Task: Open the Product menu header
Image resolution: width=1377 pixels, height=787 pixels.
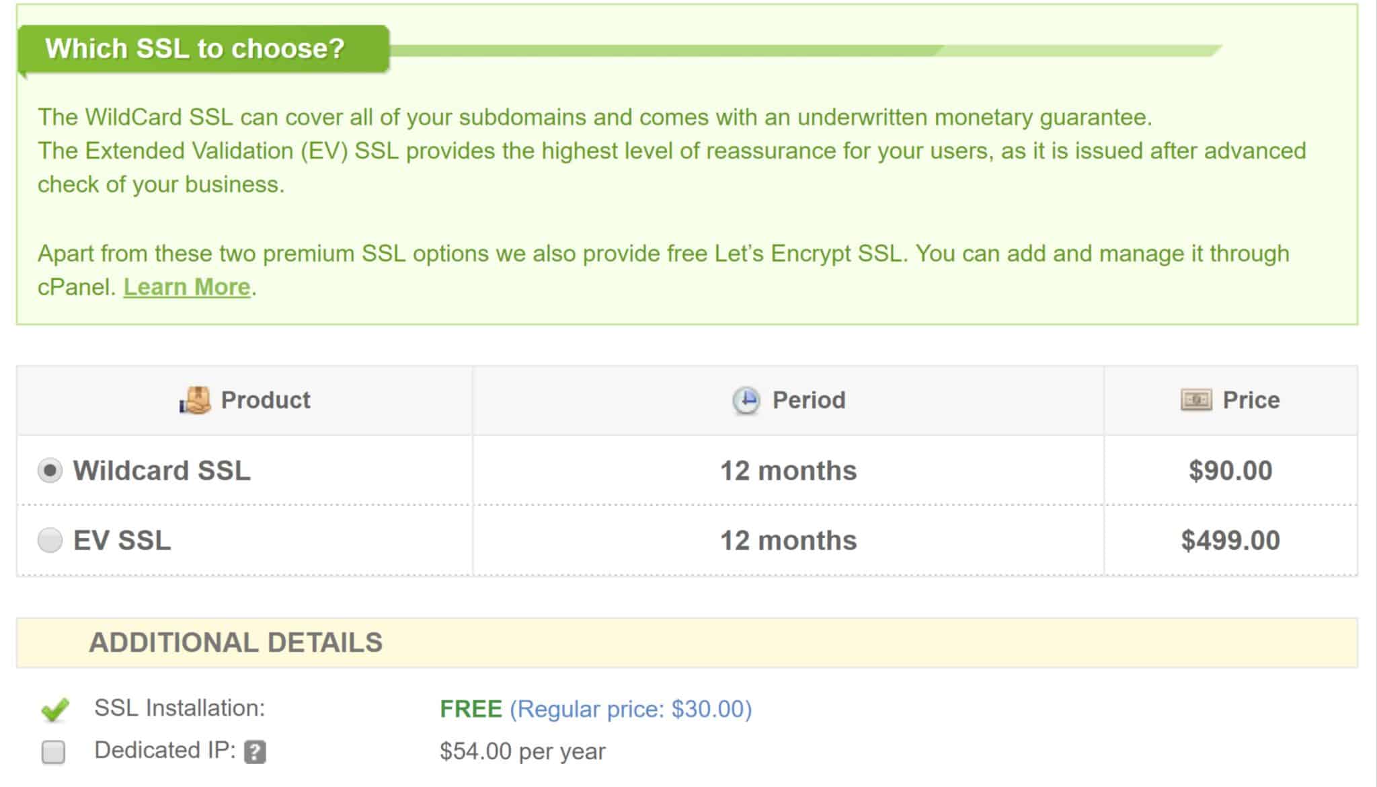Action: (x=244, y=399)
